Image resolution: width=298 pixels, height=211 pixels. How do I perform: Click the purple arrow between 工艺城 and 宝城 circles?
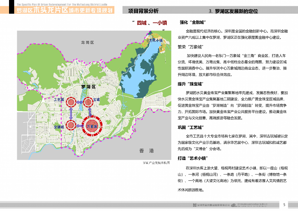point(80,102)
